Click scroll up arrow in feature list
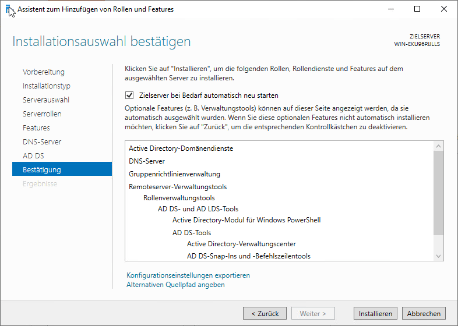 tap(438, 146)
